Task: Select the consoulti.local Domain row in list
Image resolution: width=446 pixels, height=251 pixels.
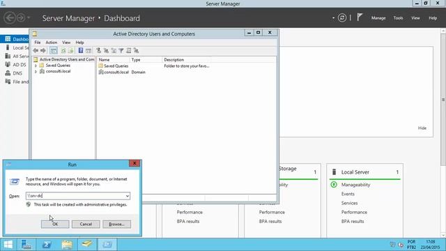Action: click(x=122, y=73)
